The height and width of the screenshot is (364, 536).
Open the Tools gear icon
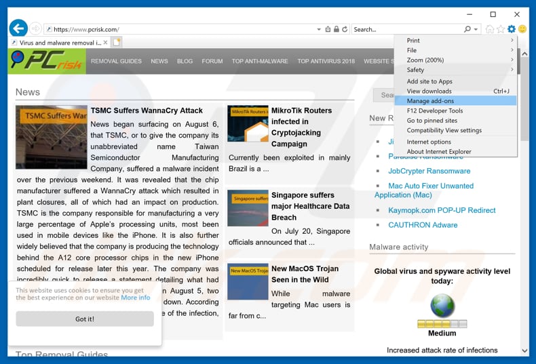pyautogui.click(x=512, y=29)
